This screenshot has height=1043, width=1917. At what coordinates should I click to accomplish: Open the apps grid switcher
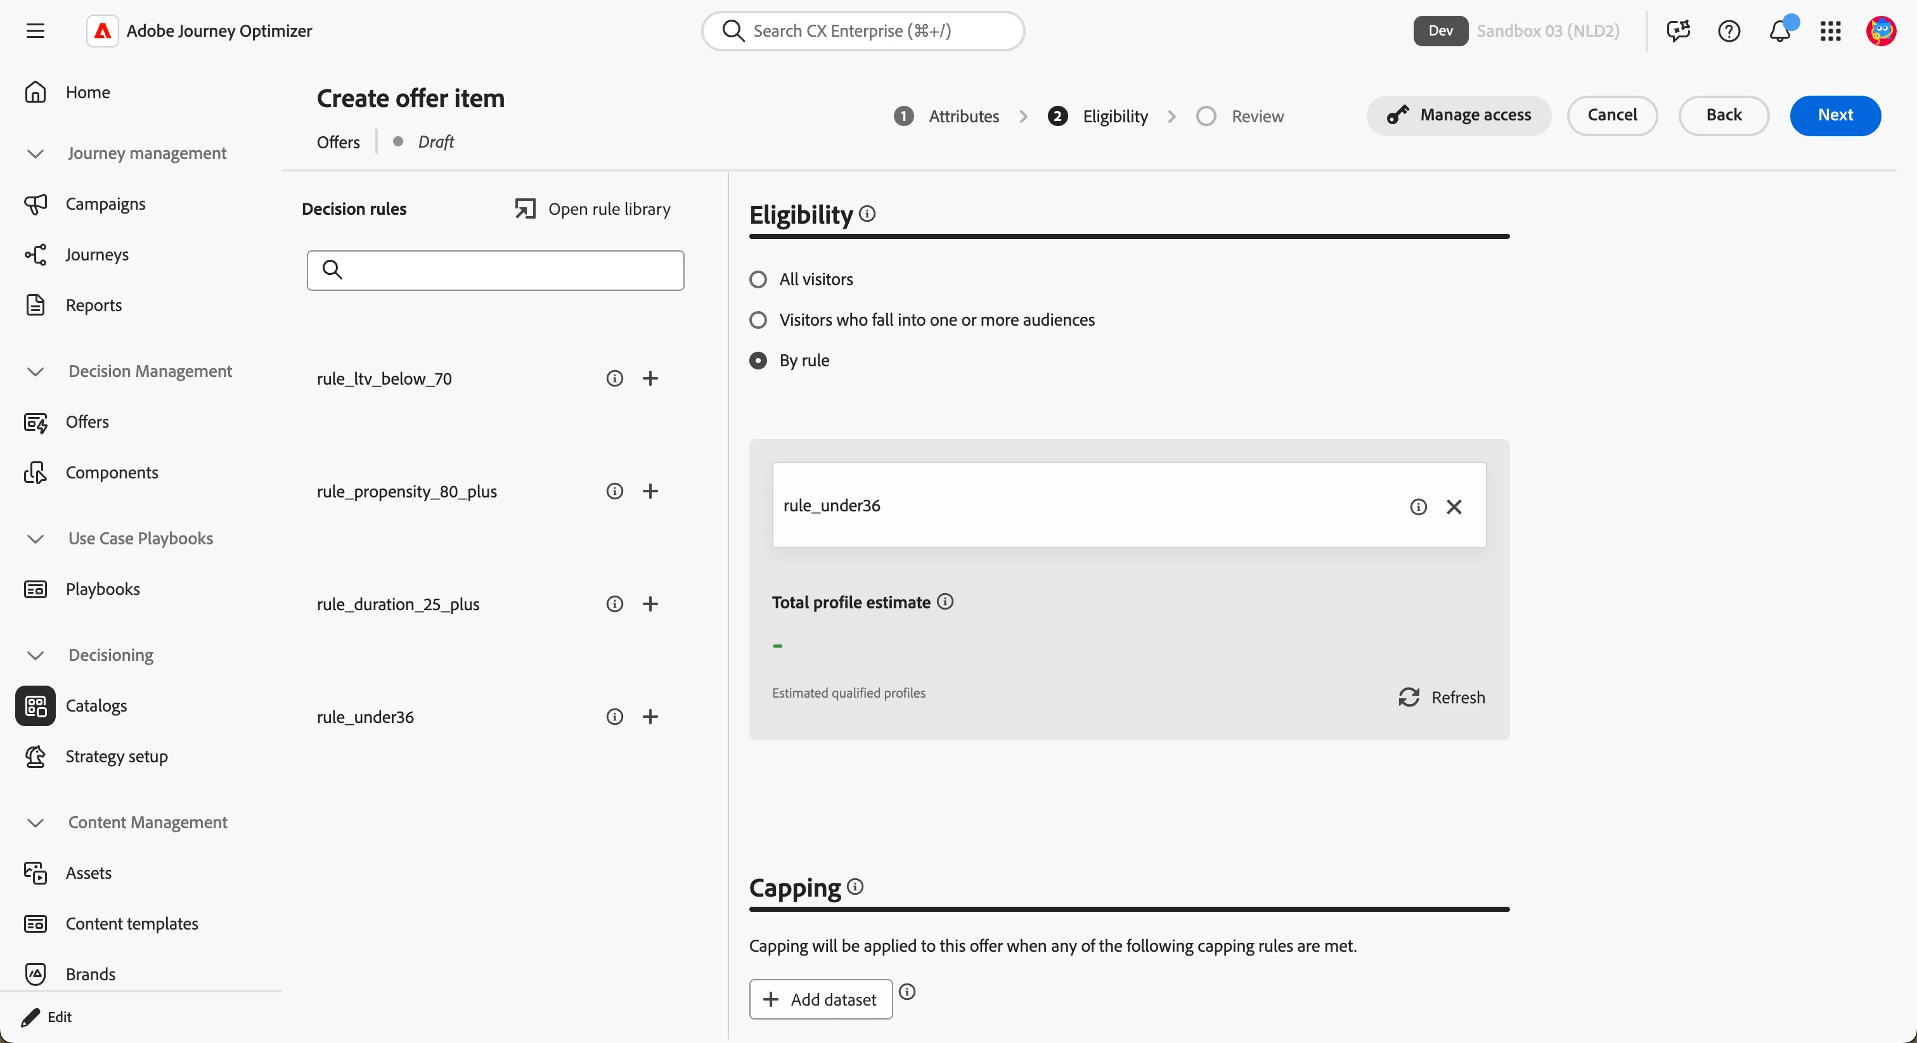coord(1831,30)
